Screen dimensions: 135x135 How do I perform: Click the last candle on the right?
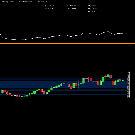[x=123, y=81]
